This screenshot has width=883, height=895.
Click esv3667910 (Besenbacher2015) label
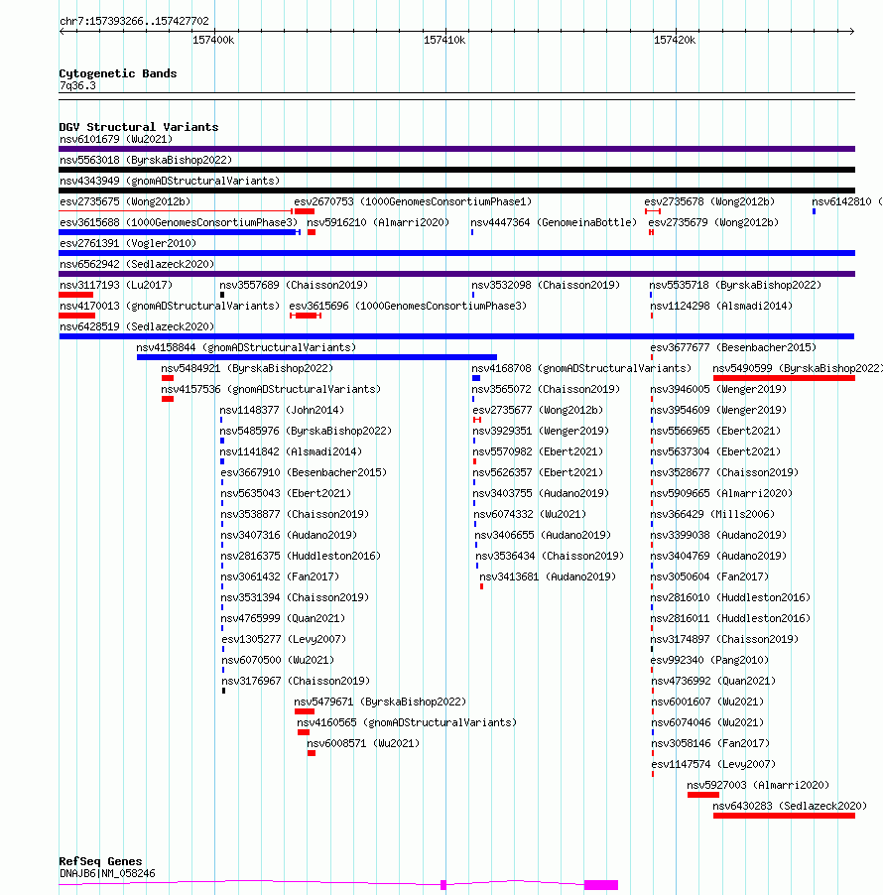pos(305,472)
